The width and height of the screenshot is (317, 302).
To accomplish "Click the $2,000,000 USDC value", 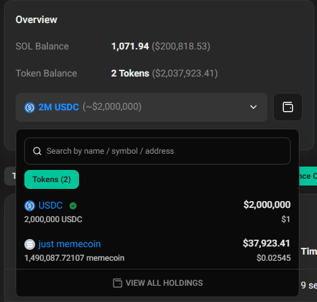I will pyautogui.click(x=267, y=204).
